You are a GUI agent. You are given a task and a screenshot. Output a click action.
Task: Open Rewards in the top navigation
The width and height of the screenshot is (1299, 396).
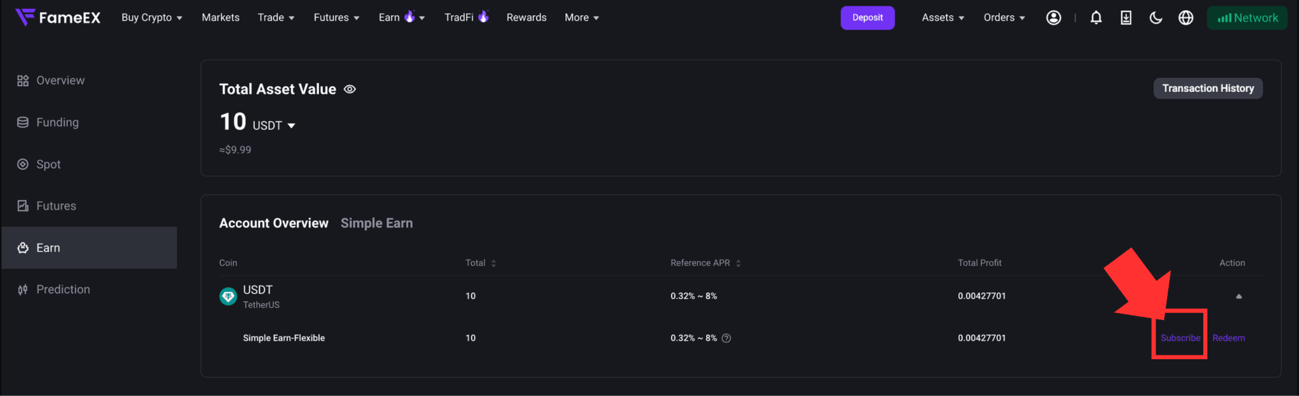coord(526,18)
